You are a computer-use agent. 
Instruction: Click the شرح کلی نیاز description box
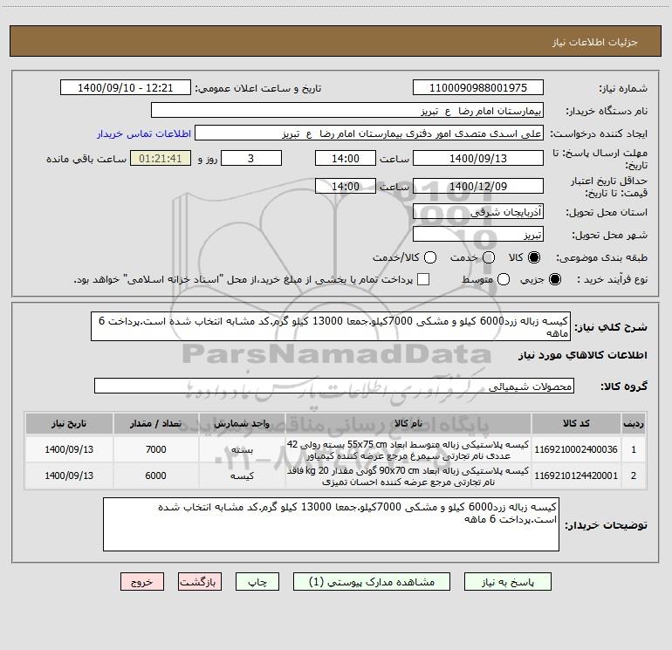pos(331,326)
